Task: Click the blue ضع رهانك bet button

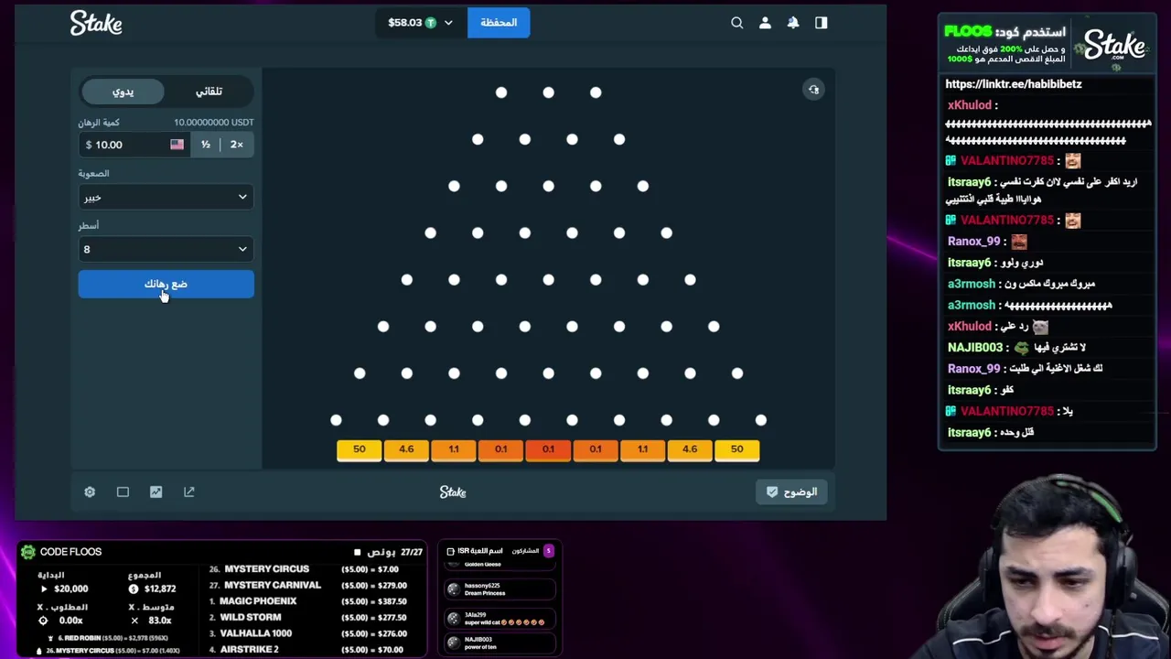Action: 166,285
